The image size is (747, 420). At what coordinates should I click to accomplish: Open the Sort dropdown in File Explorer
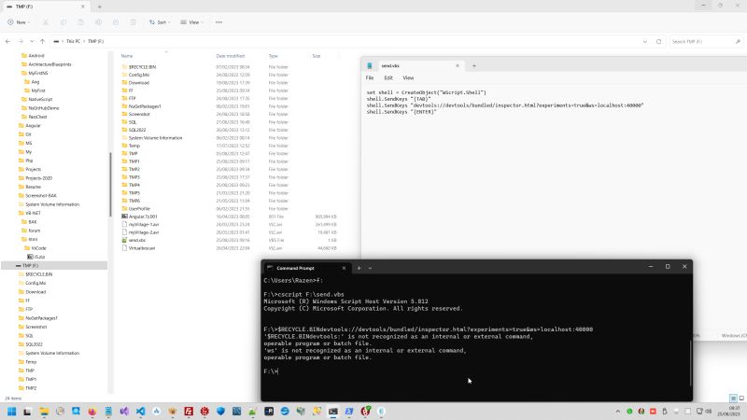159,22
